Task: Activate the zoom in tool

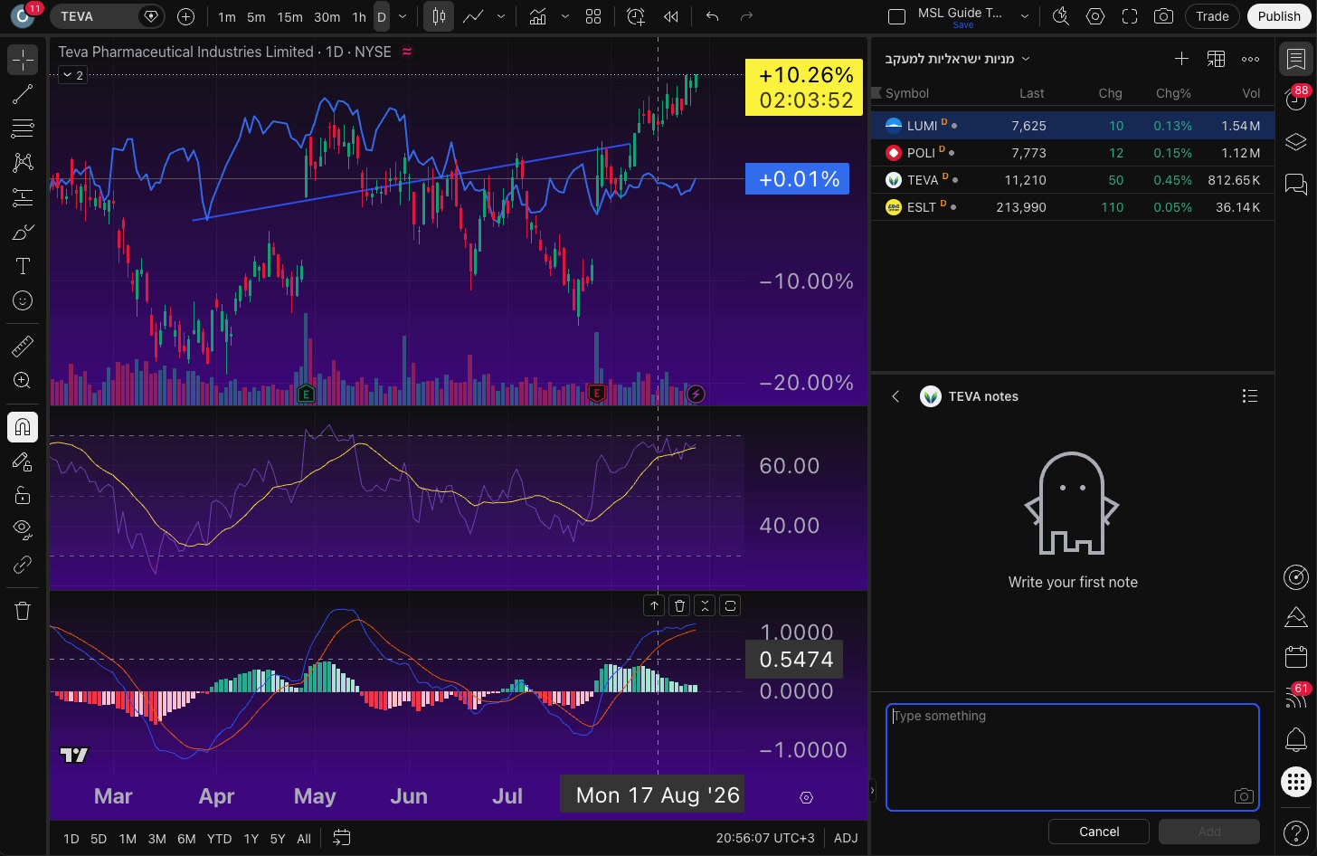Action: pos(23,381)
